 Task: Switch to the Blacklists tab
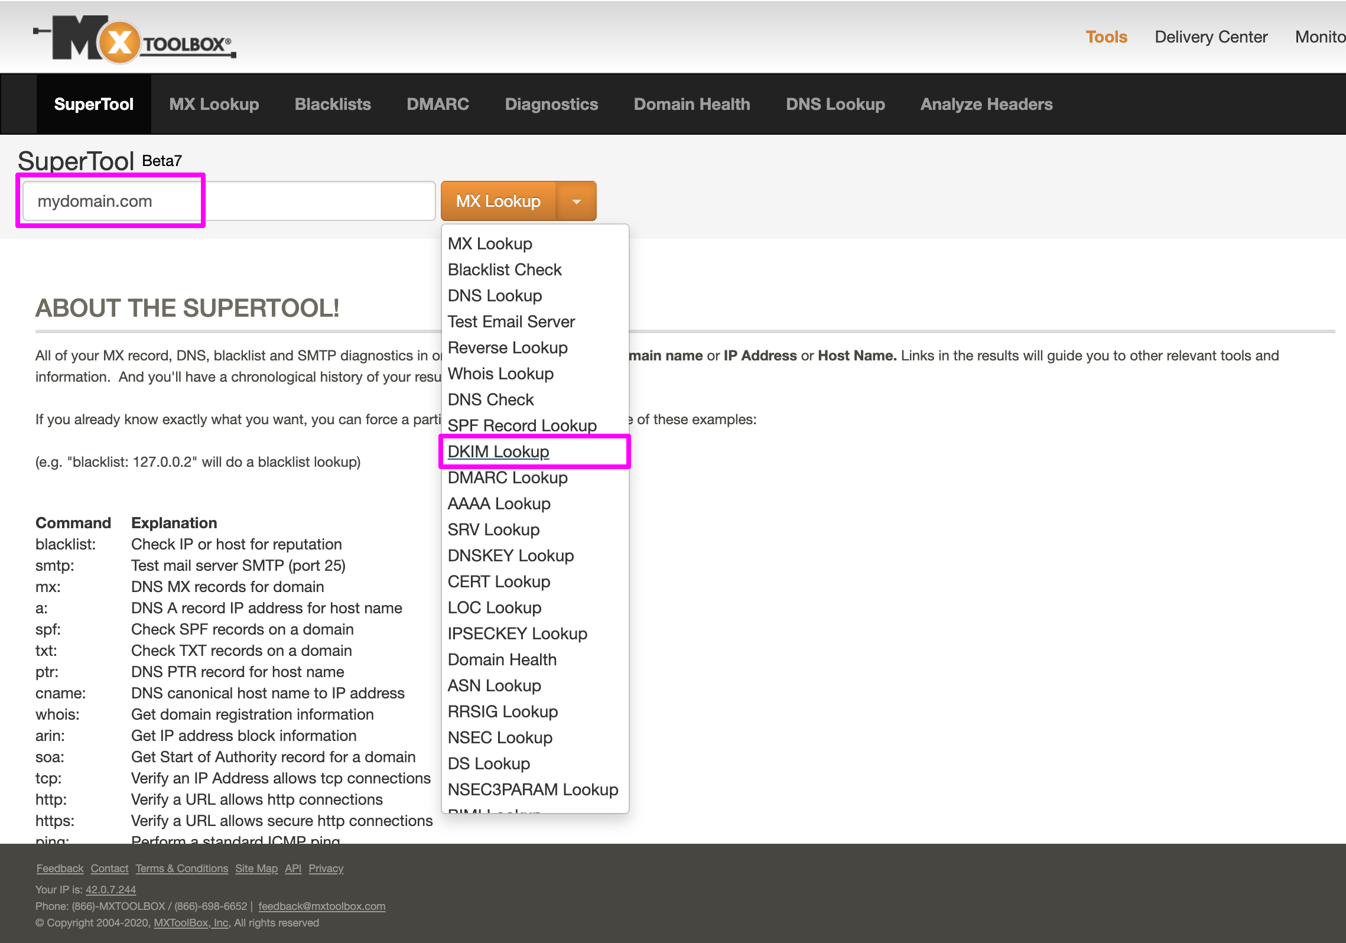pyautogui.click(x=332, y=104)
